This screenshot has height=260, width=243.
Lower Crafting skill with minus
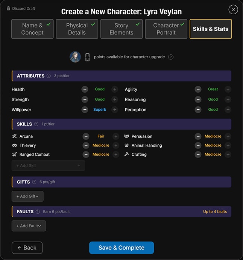coord(198,154)
